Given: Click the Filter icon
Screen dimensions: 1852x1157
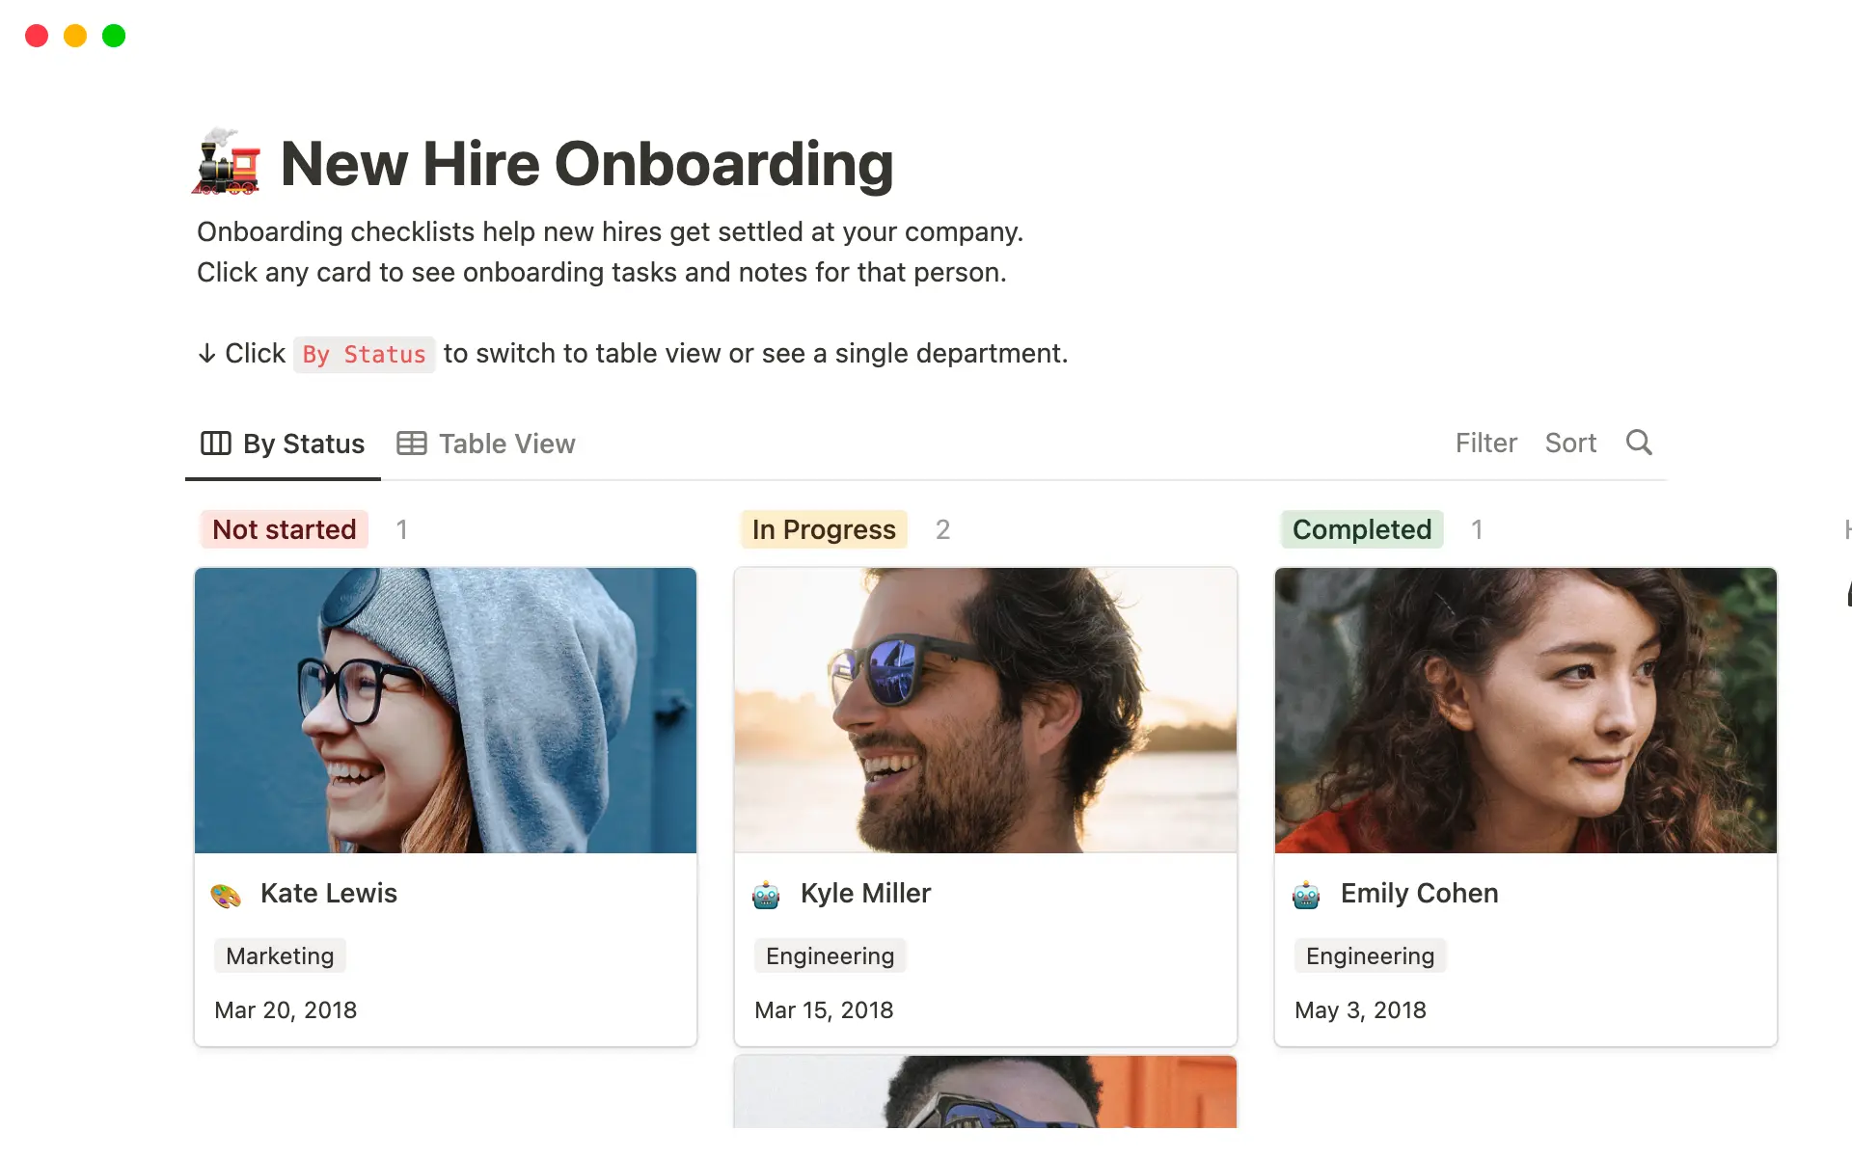Looking at the screenshot, I should tap(1484, 443).
